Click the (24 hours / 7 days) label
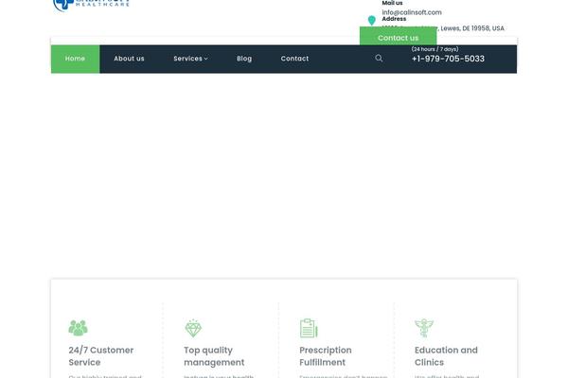 (435, 49)
